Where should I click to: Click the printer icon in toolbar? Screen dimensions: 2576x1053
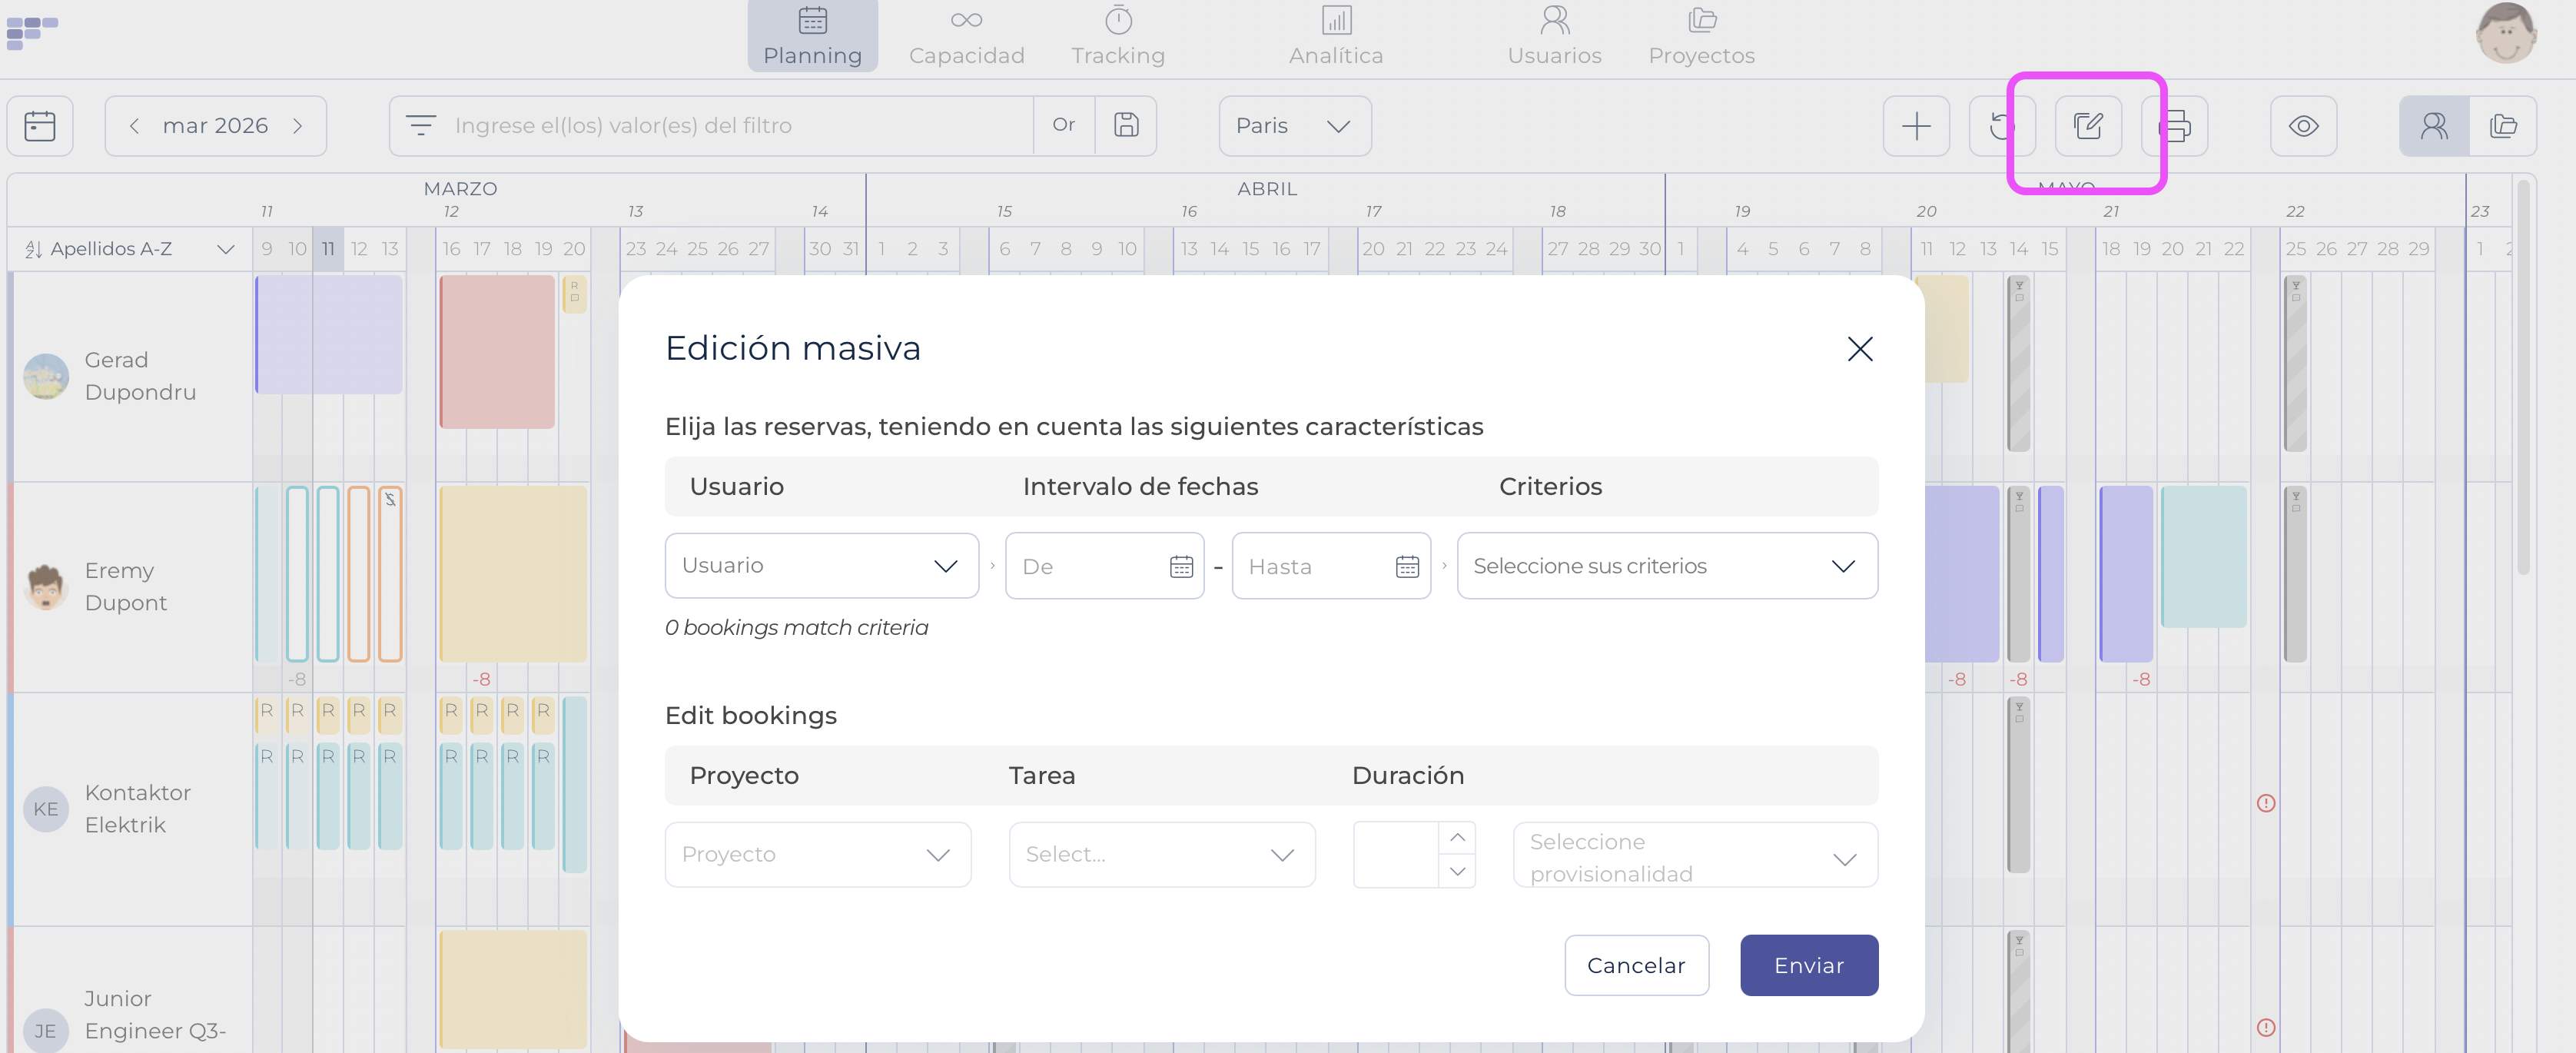[2176, 126]
